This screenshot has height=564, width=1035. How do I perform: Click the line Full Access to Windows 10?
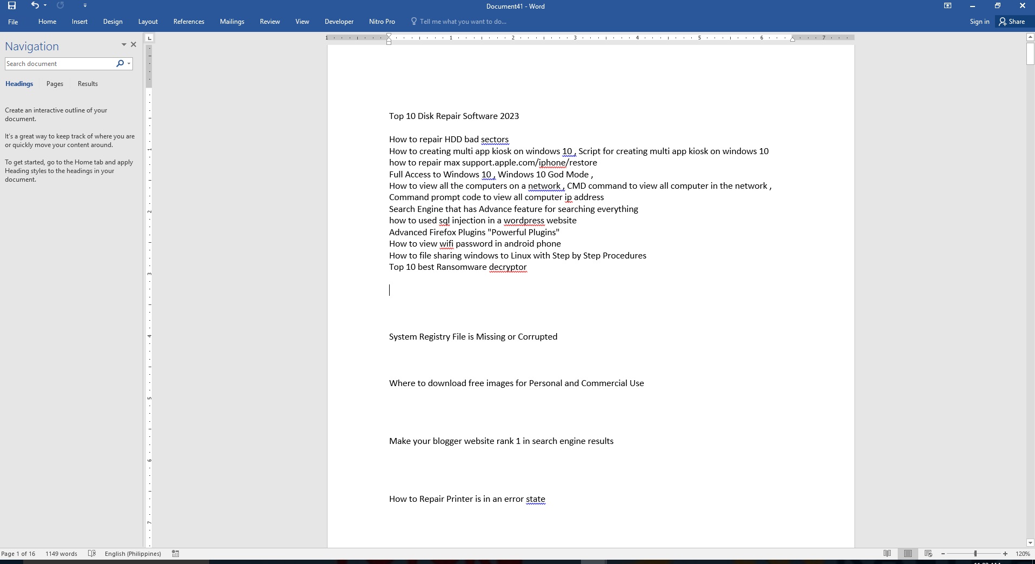491,175
